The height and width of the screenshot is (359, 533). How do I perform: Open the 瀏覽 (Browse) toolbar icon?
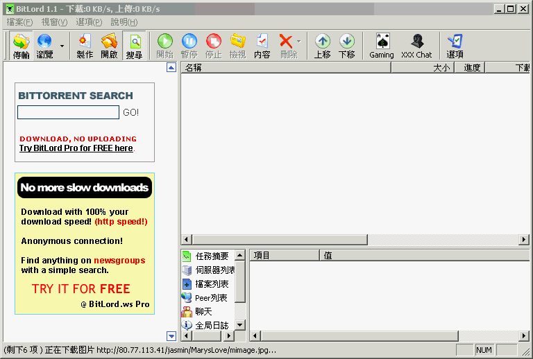pos(44,46)
